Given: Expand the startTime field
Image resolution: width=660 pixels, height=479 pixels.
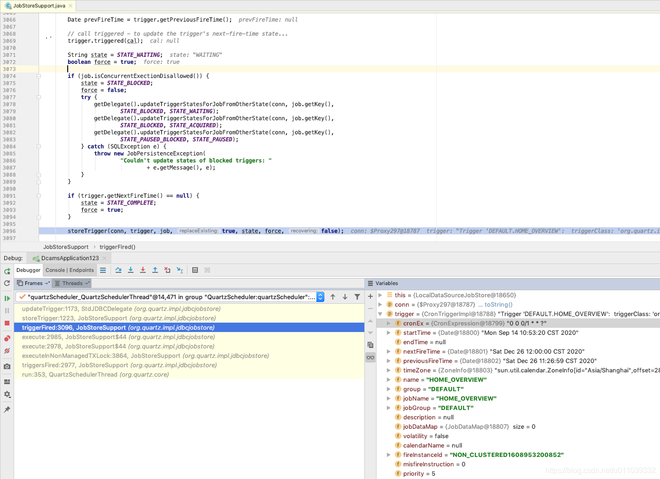Looking at the screenshot, I should tap(389, 333).
